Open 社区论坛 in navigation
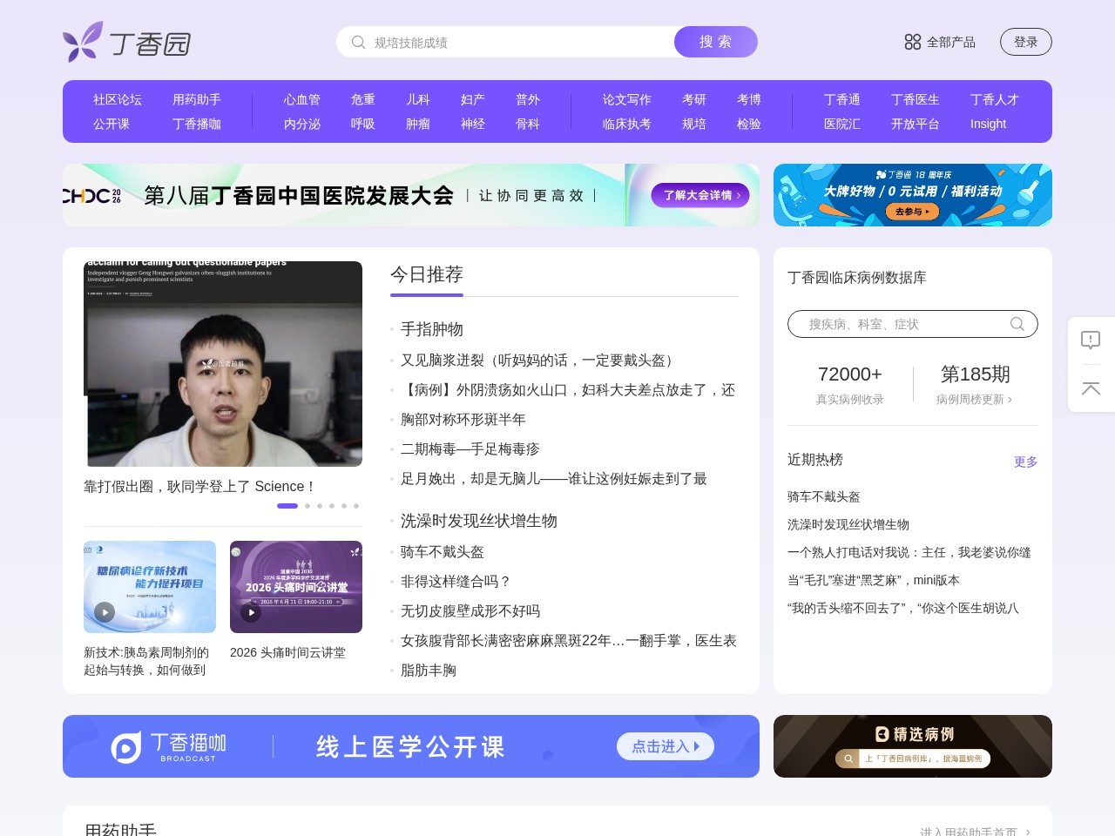The width and height of the screenshot is (1115, 836). tap(118, 99)
